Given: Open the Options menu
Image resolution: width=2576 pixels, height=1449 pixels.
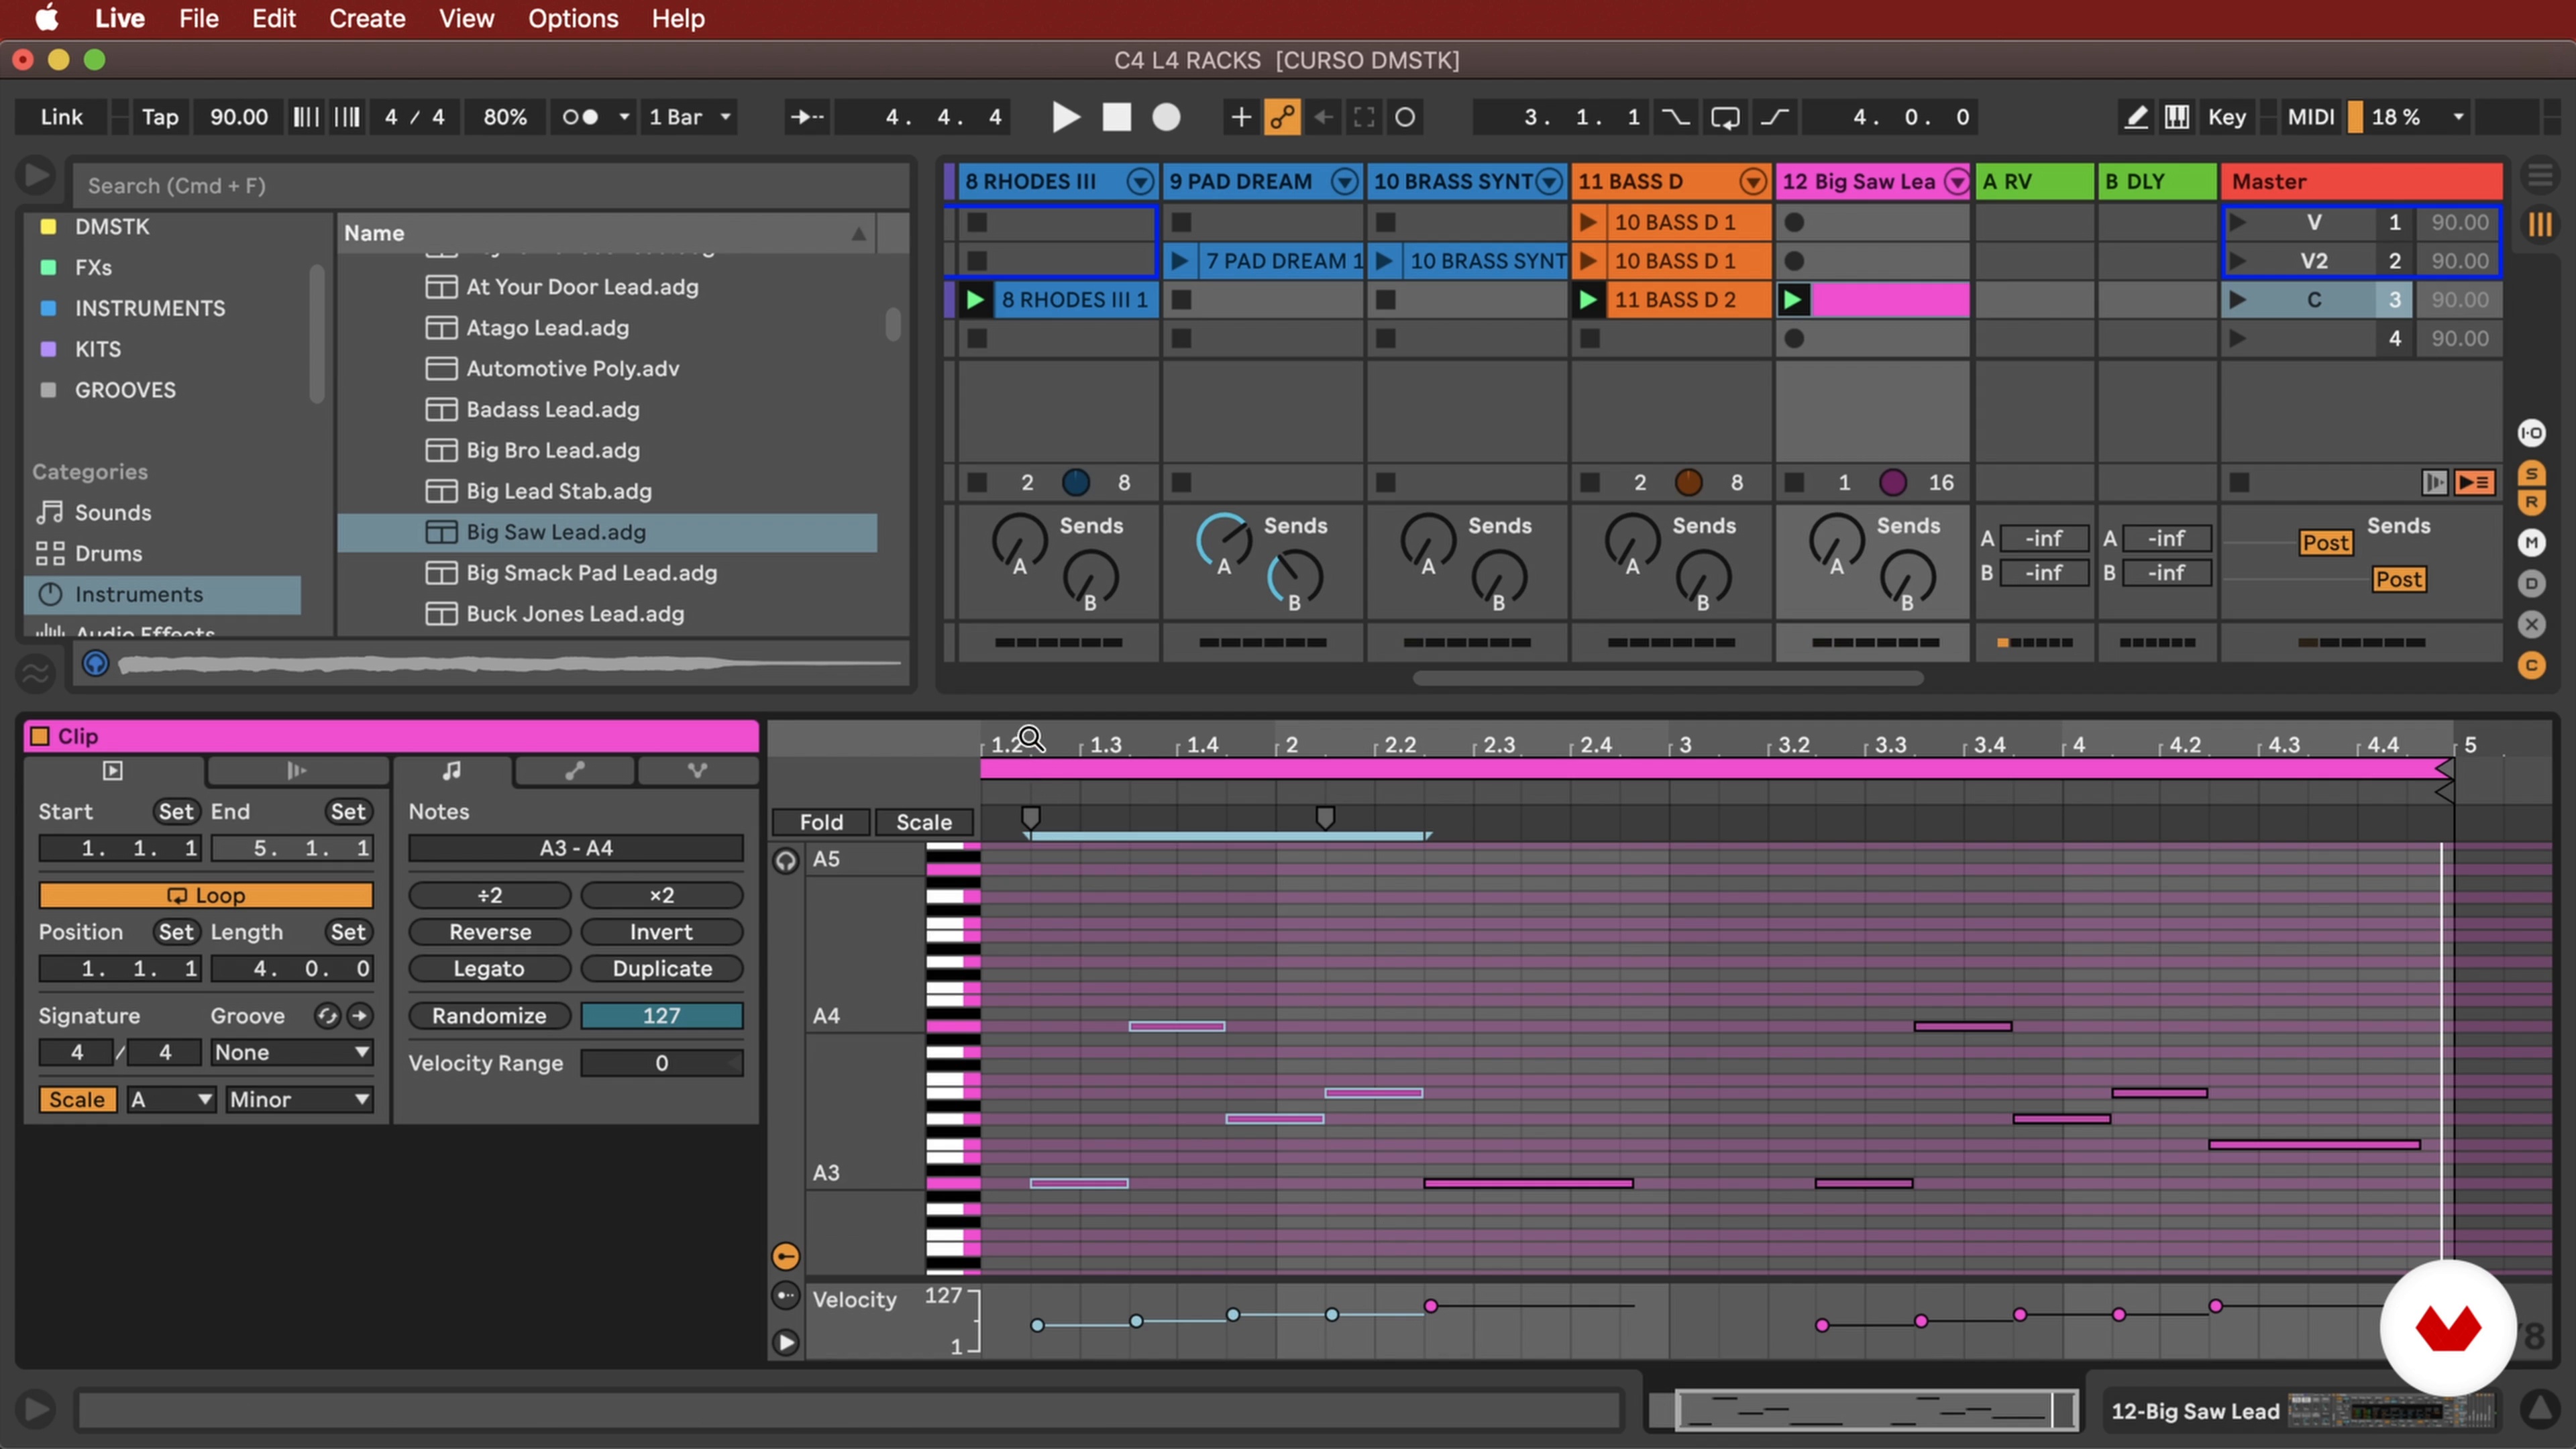Looking at the screenshot, I should [x=573, y=18].
